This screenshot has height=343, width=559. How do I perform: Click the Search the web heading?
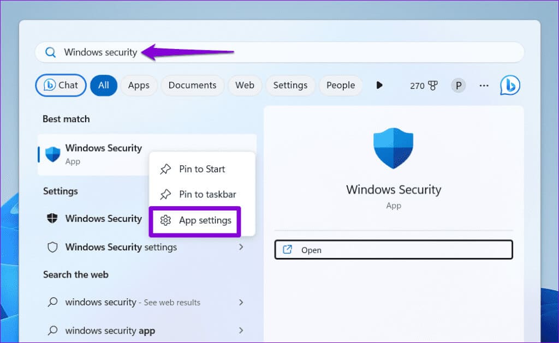(75, 275)
